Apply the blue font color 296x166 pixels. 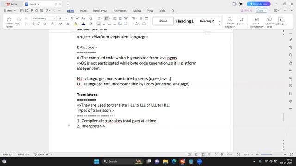click(x=83, y=24)
